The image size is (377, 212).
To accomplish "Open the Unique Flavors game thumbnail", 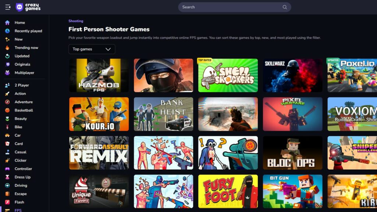I will coord(99,191).
